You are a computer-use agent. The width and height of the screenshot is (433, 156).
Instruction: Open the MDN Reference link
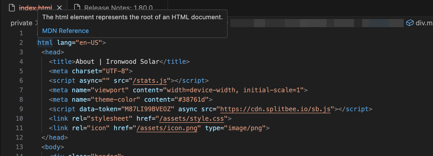point(65,31)
